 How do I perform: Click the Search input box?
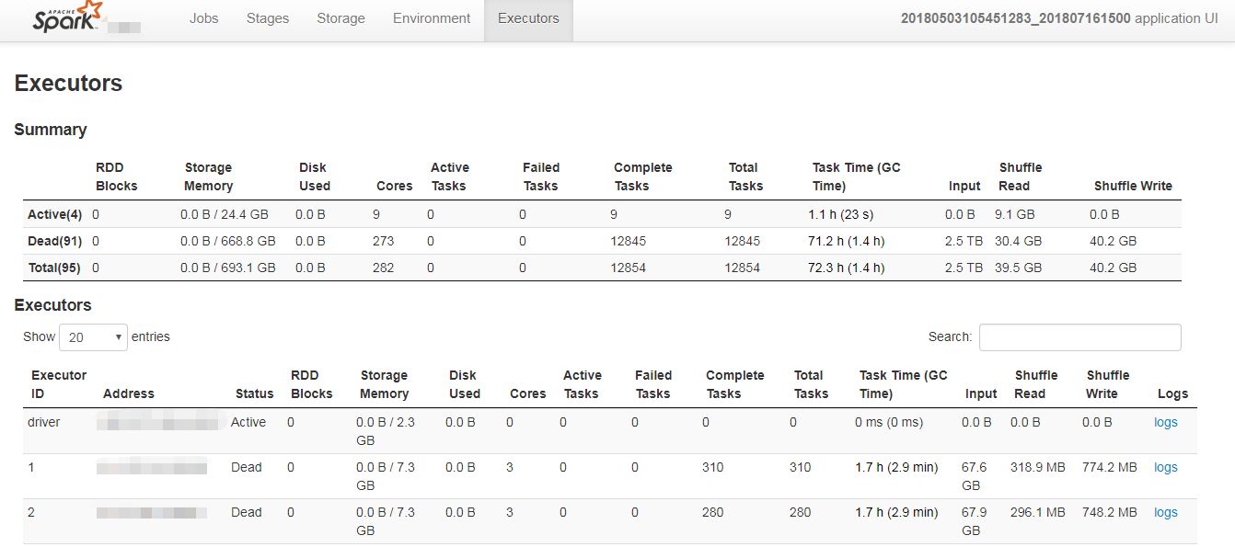point(1079,337)
